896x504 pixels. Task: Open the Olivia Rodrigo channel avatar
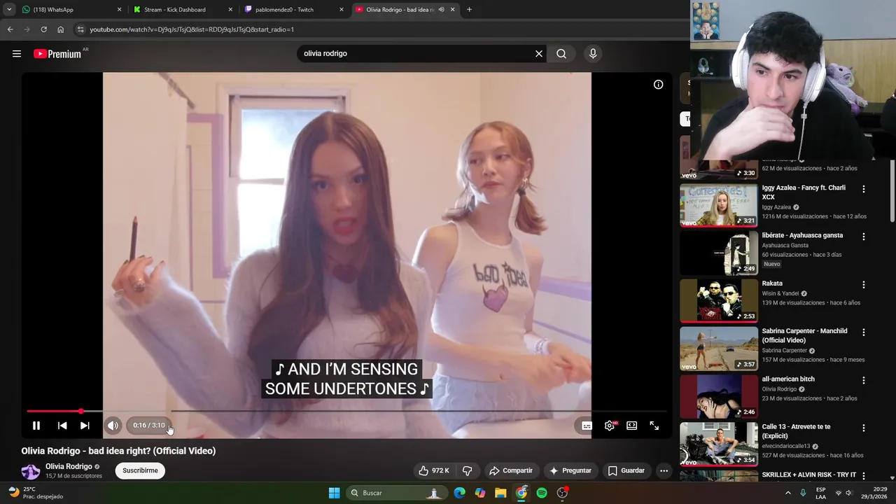[x=31, y=471]
